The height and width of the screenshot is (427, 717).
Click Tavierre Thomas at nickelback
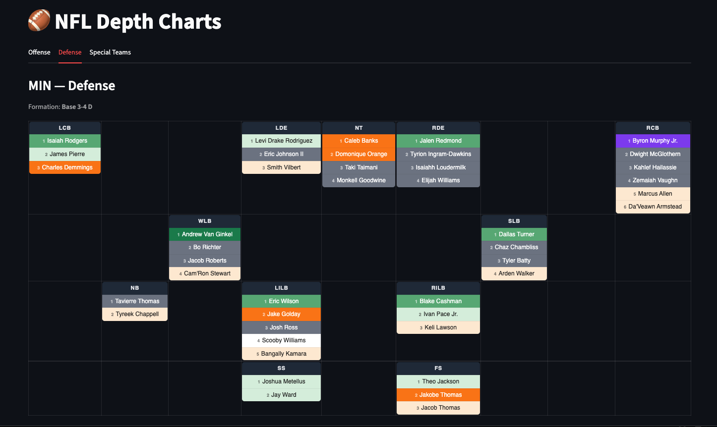coord(135,301)
